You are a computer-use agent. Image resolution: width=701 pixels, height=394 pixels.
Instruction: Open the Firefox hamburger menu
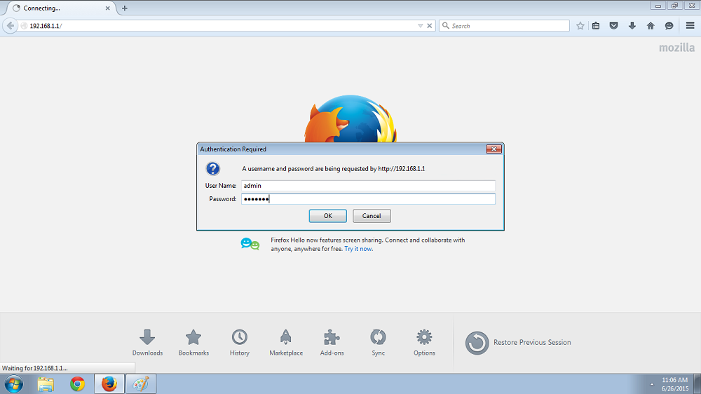tap(690, 26)
